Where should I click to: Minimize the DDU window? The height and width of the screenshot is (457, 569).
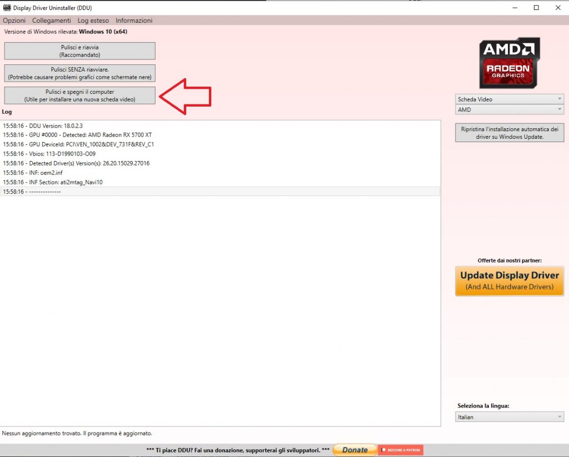click(515, 8)
